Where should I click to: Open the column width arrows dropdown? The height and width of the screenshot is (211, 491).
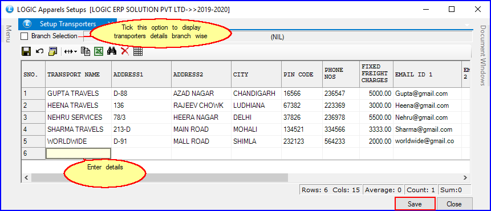[x=71, y=51]
